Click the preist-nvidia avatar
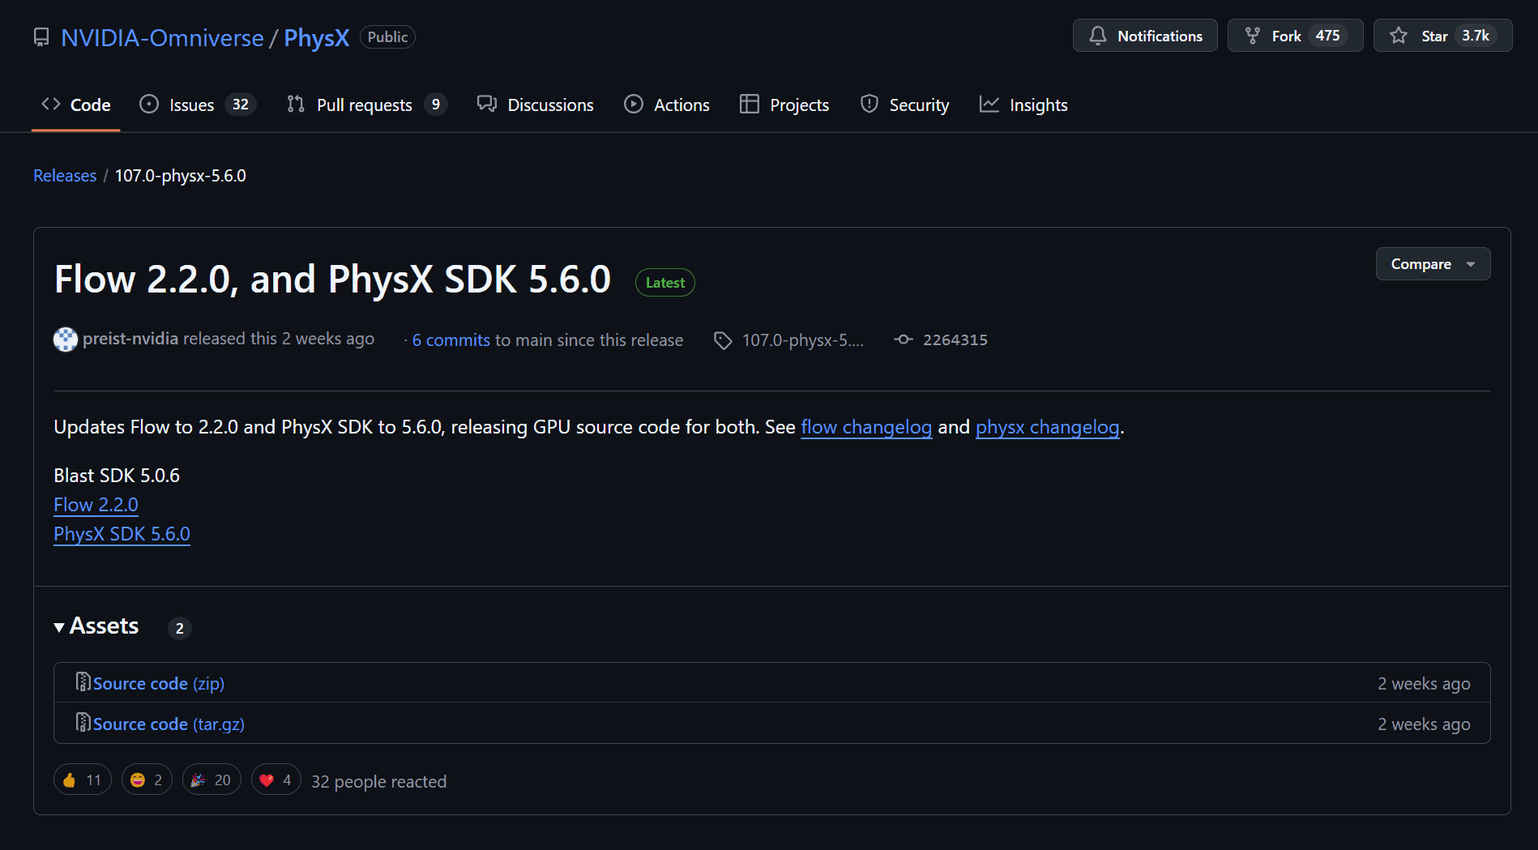This screenshot has width=1538, height=850. 66,339
